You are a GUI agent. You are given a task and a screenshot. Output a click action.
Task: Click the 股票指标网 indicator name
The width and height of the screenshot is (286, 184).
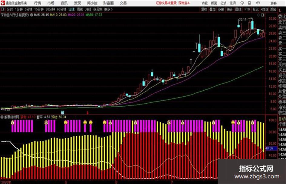click(12, 117)
